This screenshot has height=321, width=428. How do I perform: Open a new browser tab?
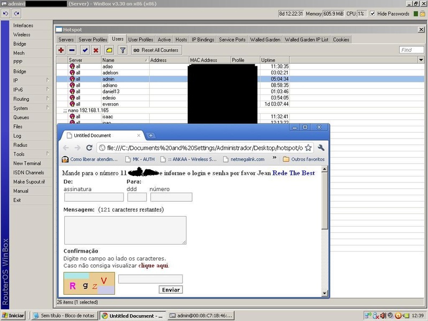151,135
